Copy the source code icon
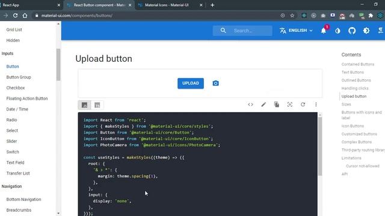The image size is (385, 216). [x=277, y=104]
